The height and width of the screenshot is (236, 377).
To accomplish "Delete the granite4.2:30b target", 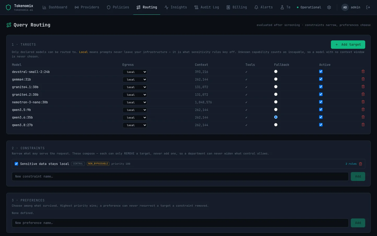I will click(363, 94).
